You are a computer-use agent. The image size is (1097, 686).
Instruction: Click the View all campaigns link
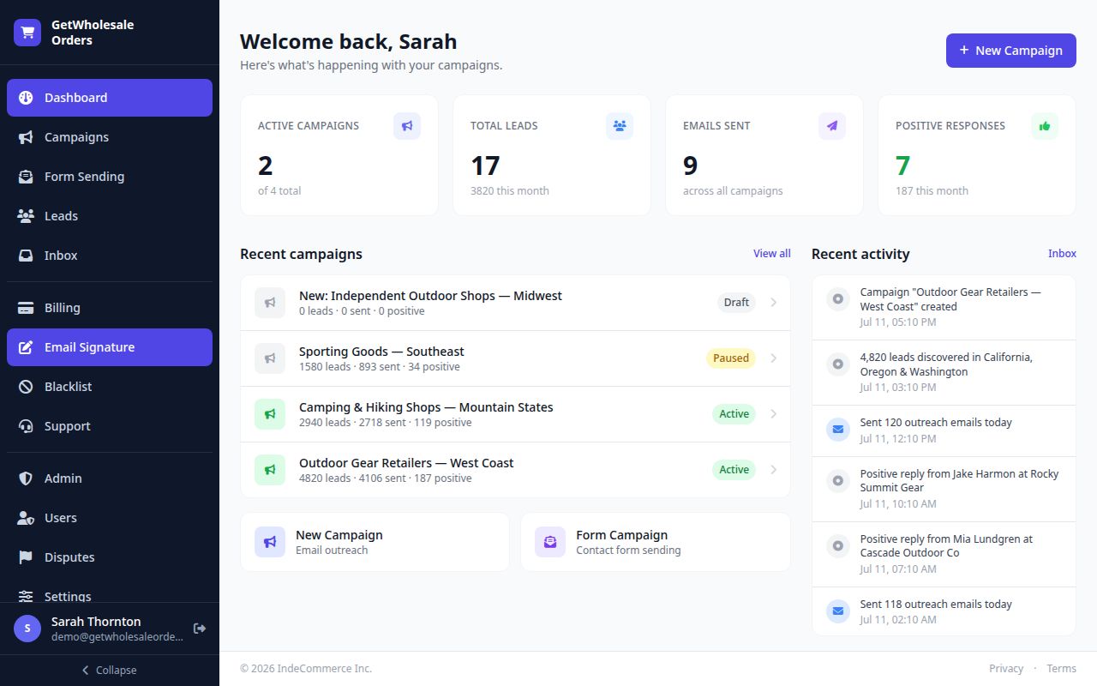coord(772,254)
